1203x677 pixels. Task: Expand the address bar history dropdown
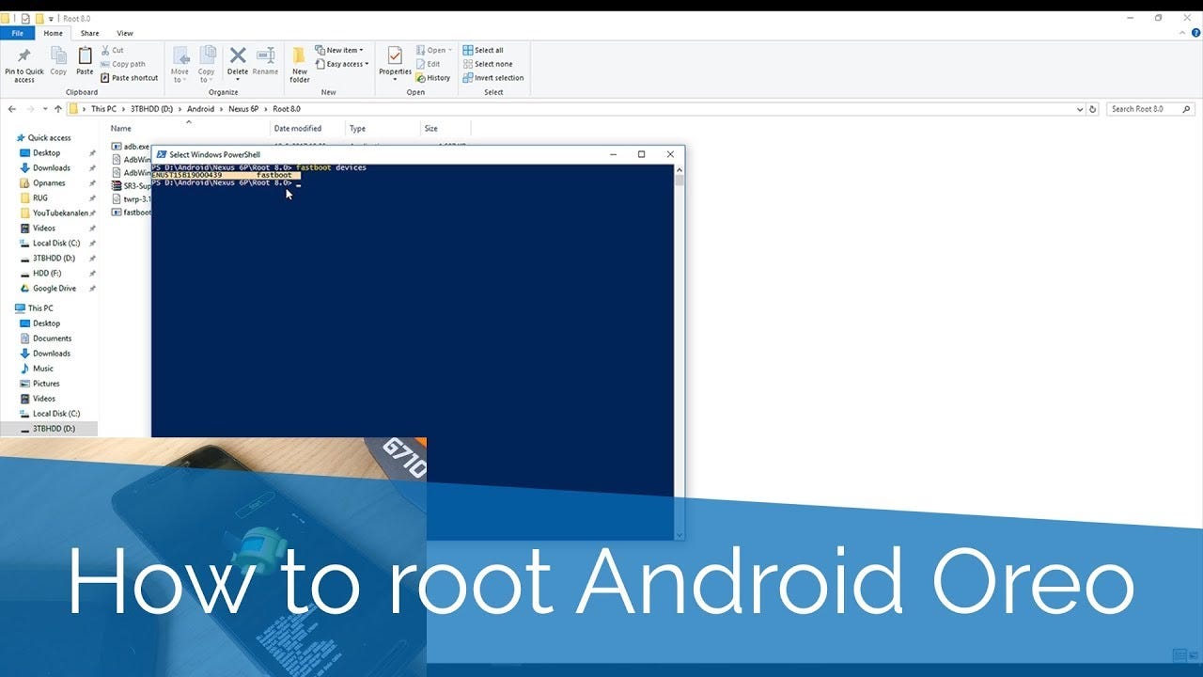(x=1079, y=109)
